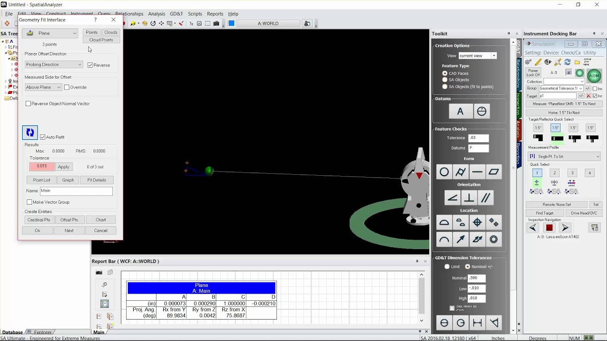Click the Auto Refit refresh icon button
The height and width of the screenshot is (341, 607).
[30, 133]
